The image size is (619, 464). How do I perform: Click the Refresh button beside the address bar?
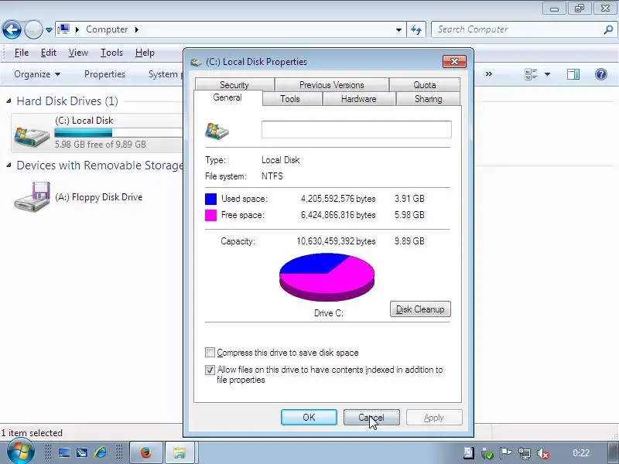(416, 30)
